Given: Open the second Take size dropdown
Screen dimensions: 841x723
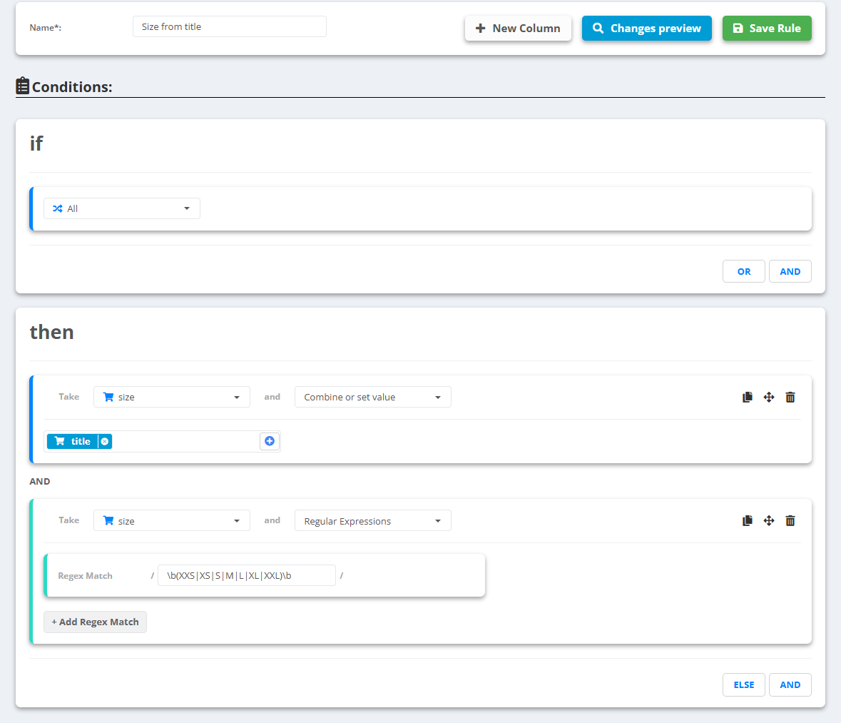Looking at the screenshot, I should click(172, 520).
